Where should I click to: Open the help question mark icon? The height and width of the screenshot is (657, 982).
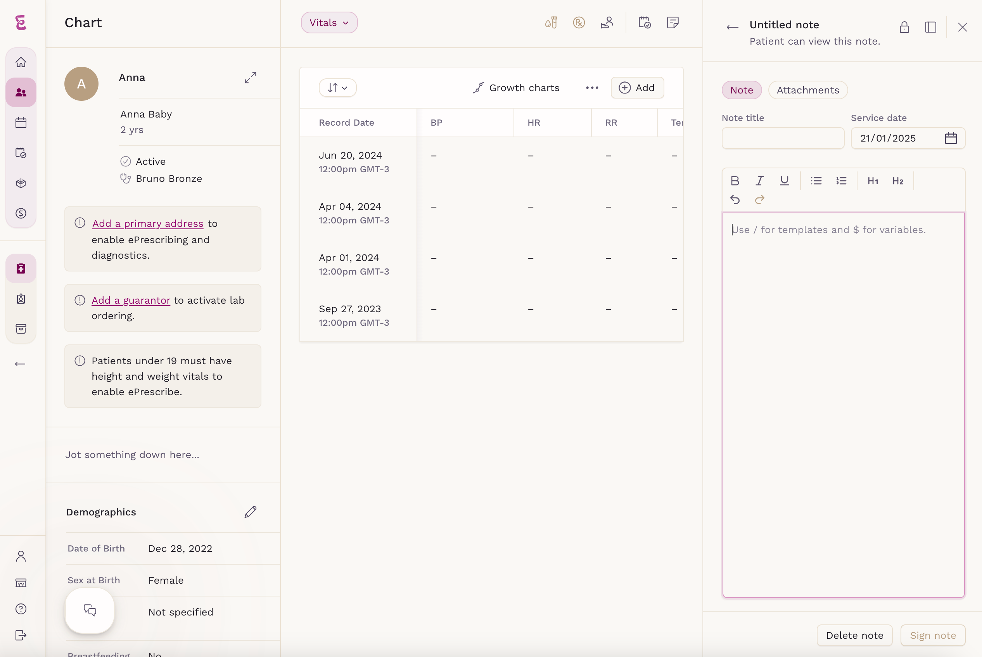tap(21, 609)
